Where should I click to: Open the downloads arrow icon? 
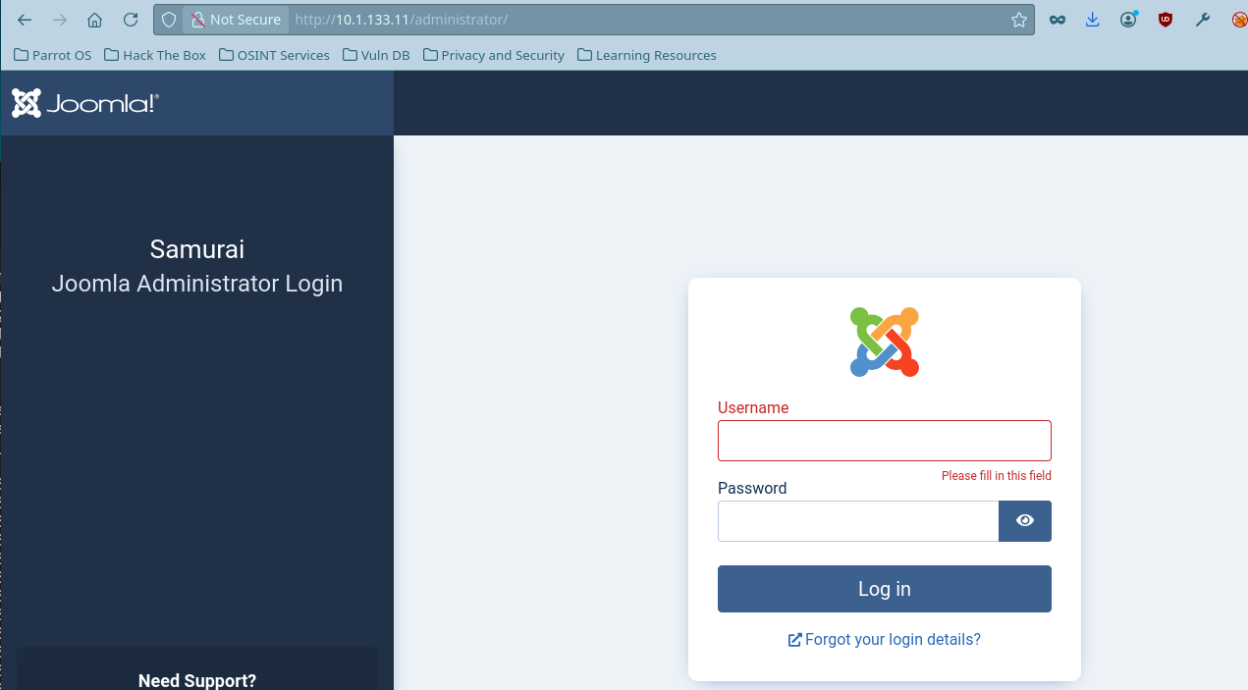coord(1092,20)
